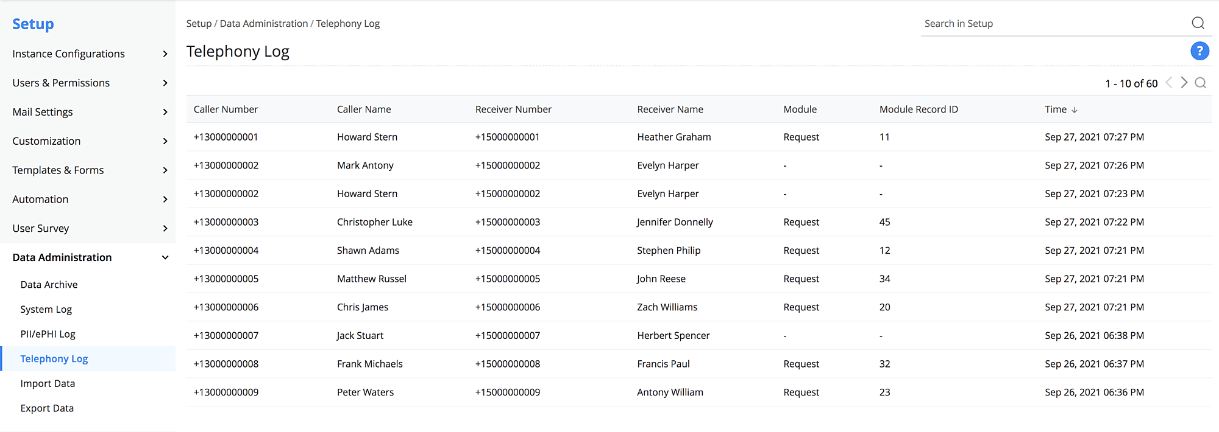Click the search magnifier icon in Setup search
The image size is (1219, 432).
click(x=1198, y=23)
